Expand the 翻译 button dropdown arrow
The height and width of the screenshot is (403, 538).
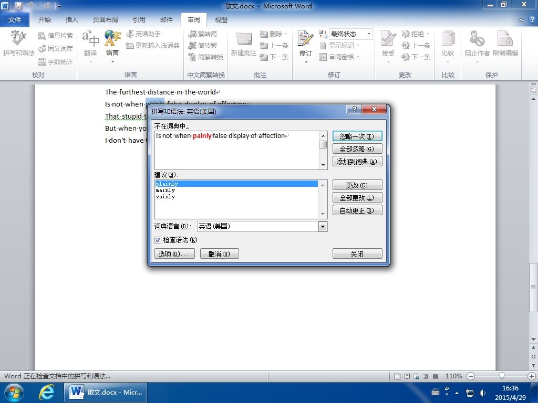pyautogui.click(x=90, y=62)
